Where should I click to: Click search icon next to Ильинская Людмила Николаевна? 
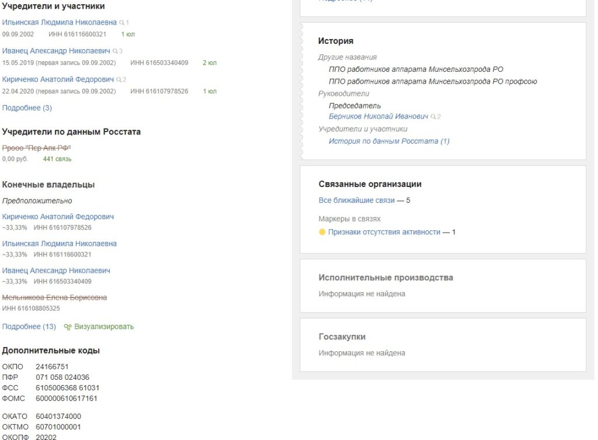(x=121, y=23)
